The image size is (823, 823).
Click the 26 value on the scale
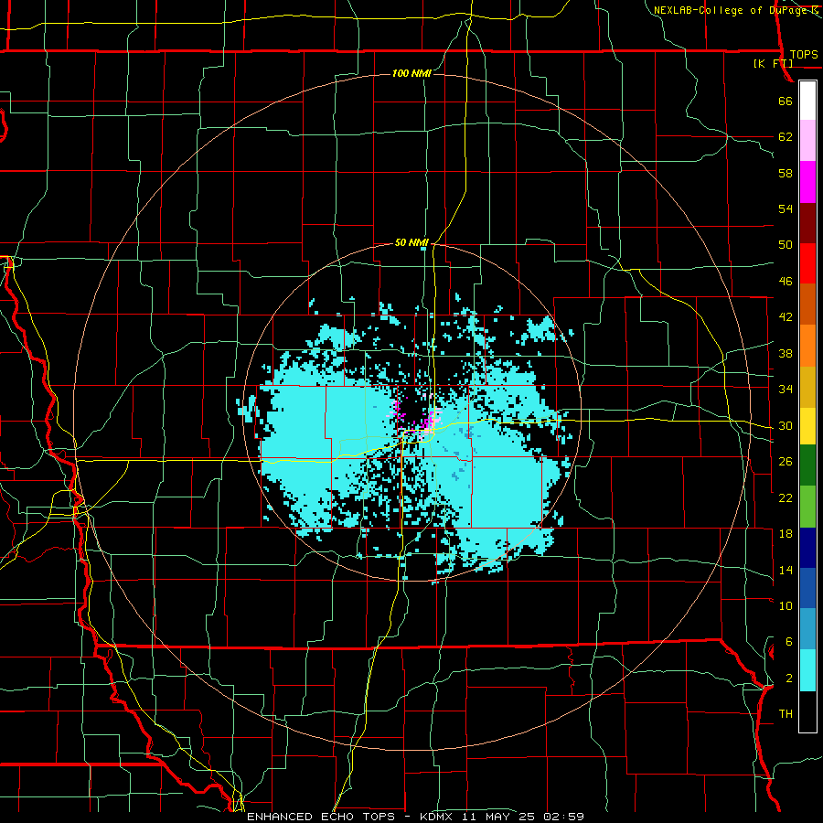786,462
